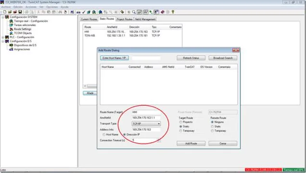The height and width of the screenshot is (173, 306).
Task: Select the Proyecto target route radio
Action: [181, 122]
